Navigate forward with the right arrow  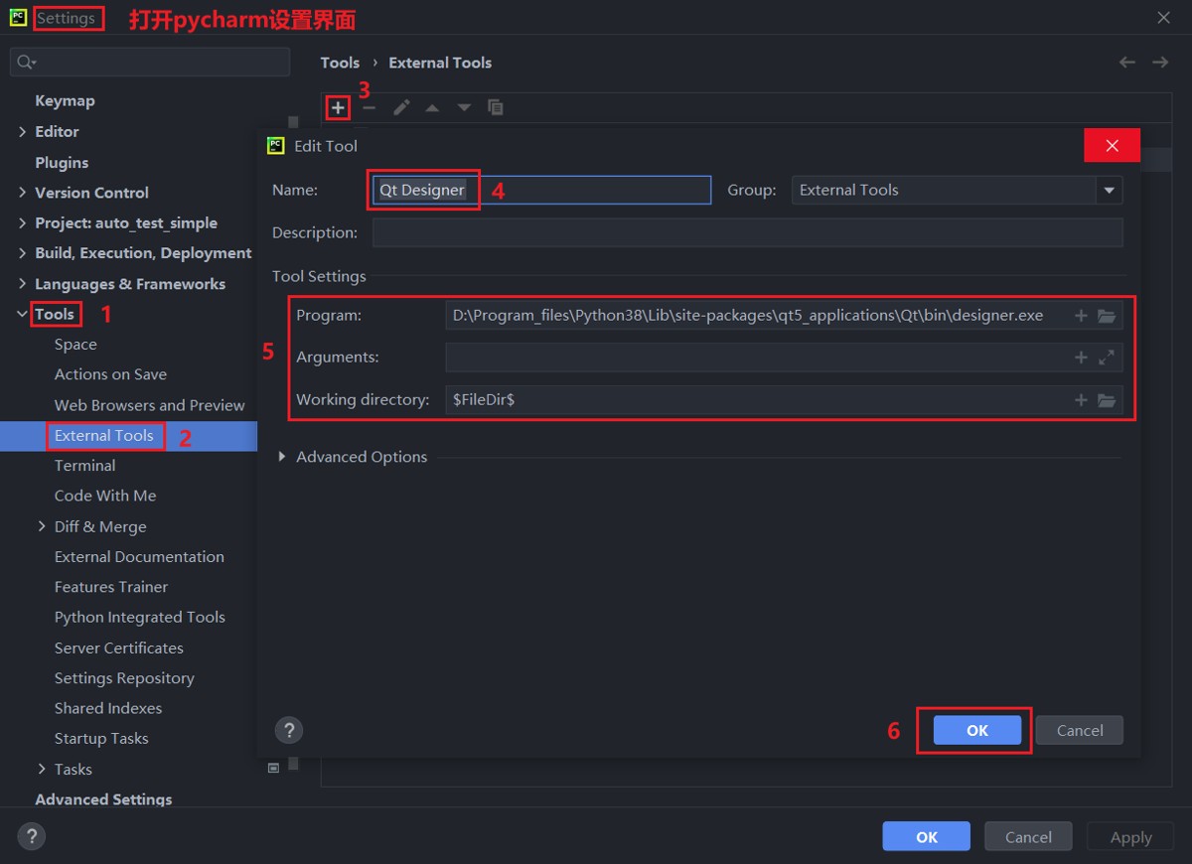[x=1160, y=63]
